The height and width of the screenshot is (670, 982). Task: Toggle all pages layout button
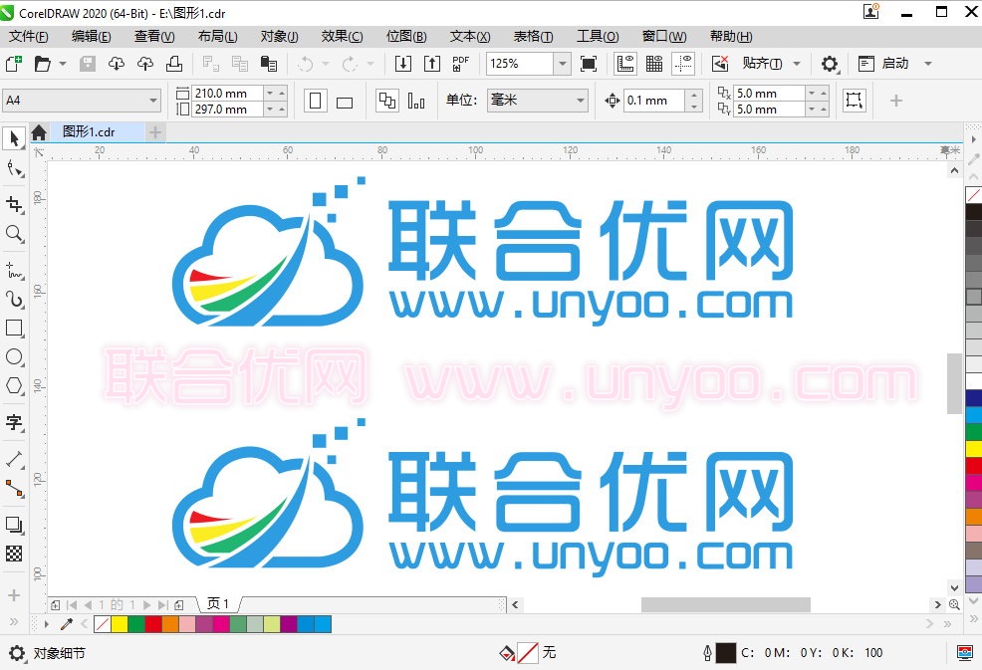[x=387, y=101]
